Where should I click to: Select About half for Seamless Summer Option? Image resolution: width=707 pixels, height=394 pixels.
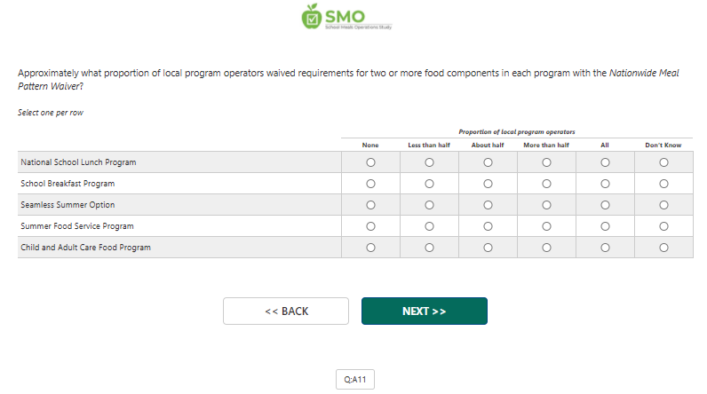coord(488,205)
